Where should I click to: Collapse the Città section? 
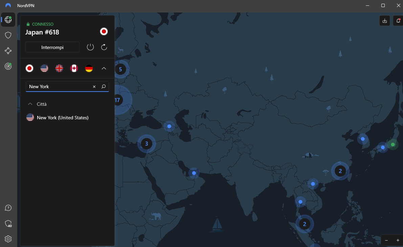[x=30, y=104]
